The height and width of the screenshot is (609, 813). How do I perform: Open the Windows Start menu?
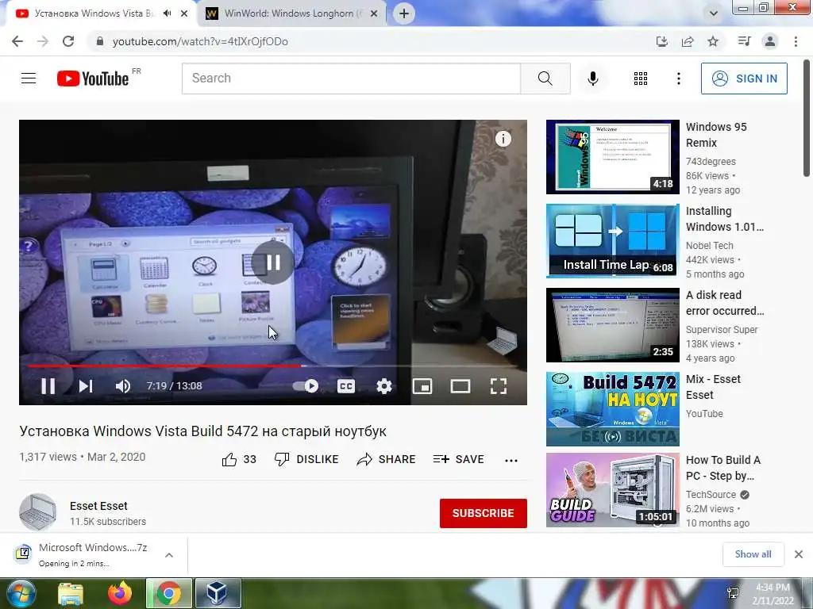click(x=21, y=593)
